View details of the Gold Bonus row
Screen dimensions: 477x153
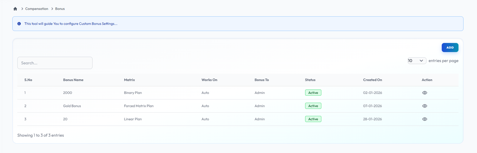coord(425,106)
